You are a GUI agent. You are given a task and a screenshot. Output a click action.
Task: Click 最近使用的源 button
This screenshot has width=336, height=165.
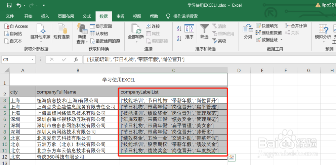pyautogui.click(x=105, y=41)
